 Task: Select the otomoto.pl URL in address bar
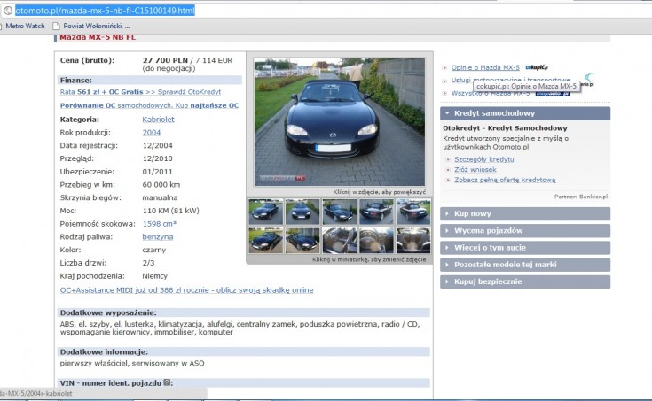(105, 11)
